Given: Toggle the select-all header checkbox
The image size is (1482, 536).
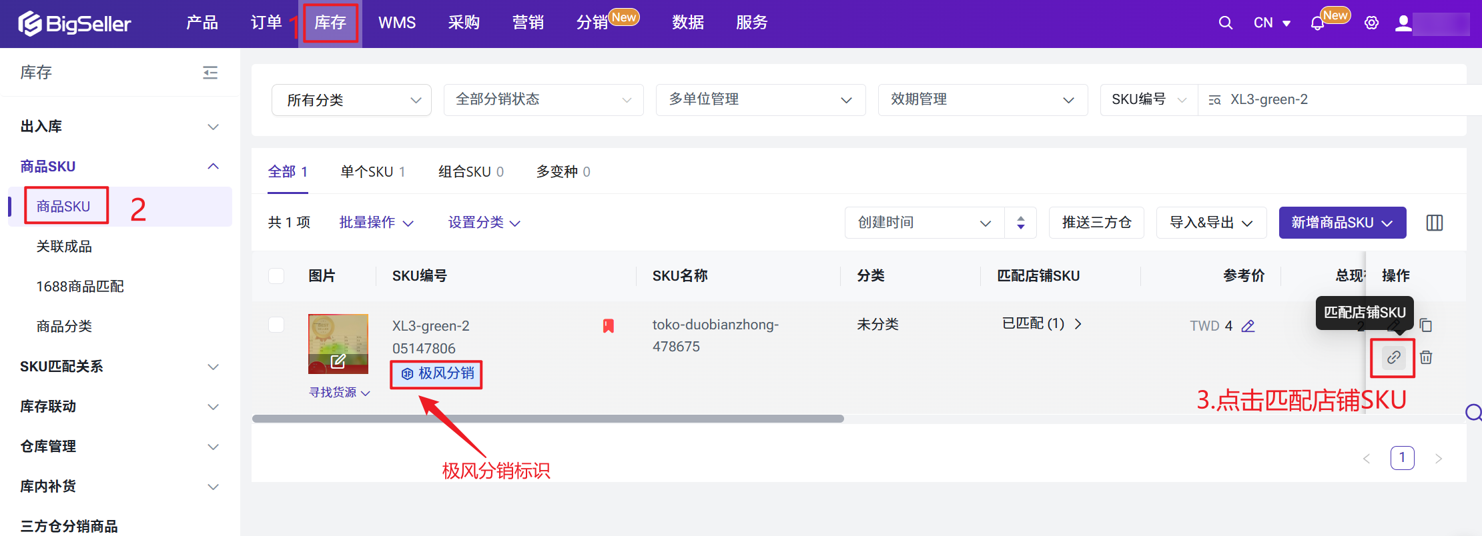Looking at the screenshot, I should tap(276, 276).
